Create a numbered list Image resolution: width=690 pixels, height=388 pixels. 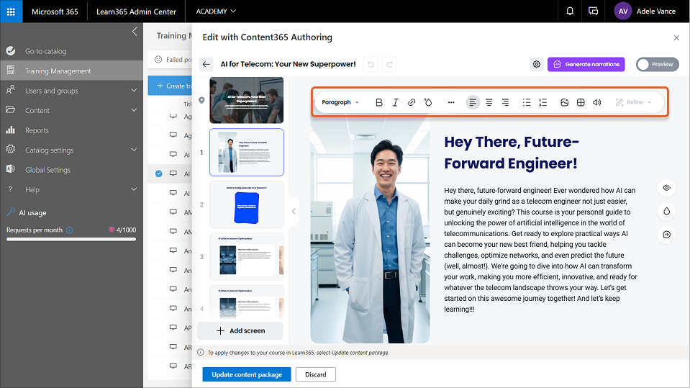point(543,102)
